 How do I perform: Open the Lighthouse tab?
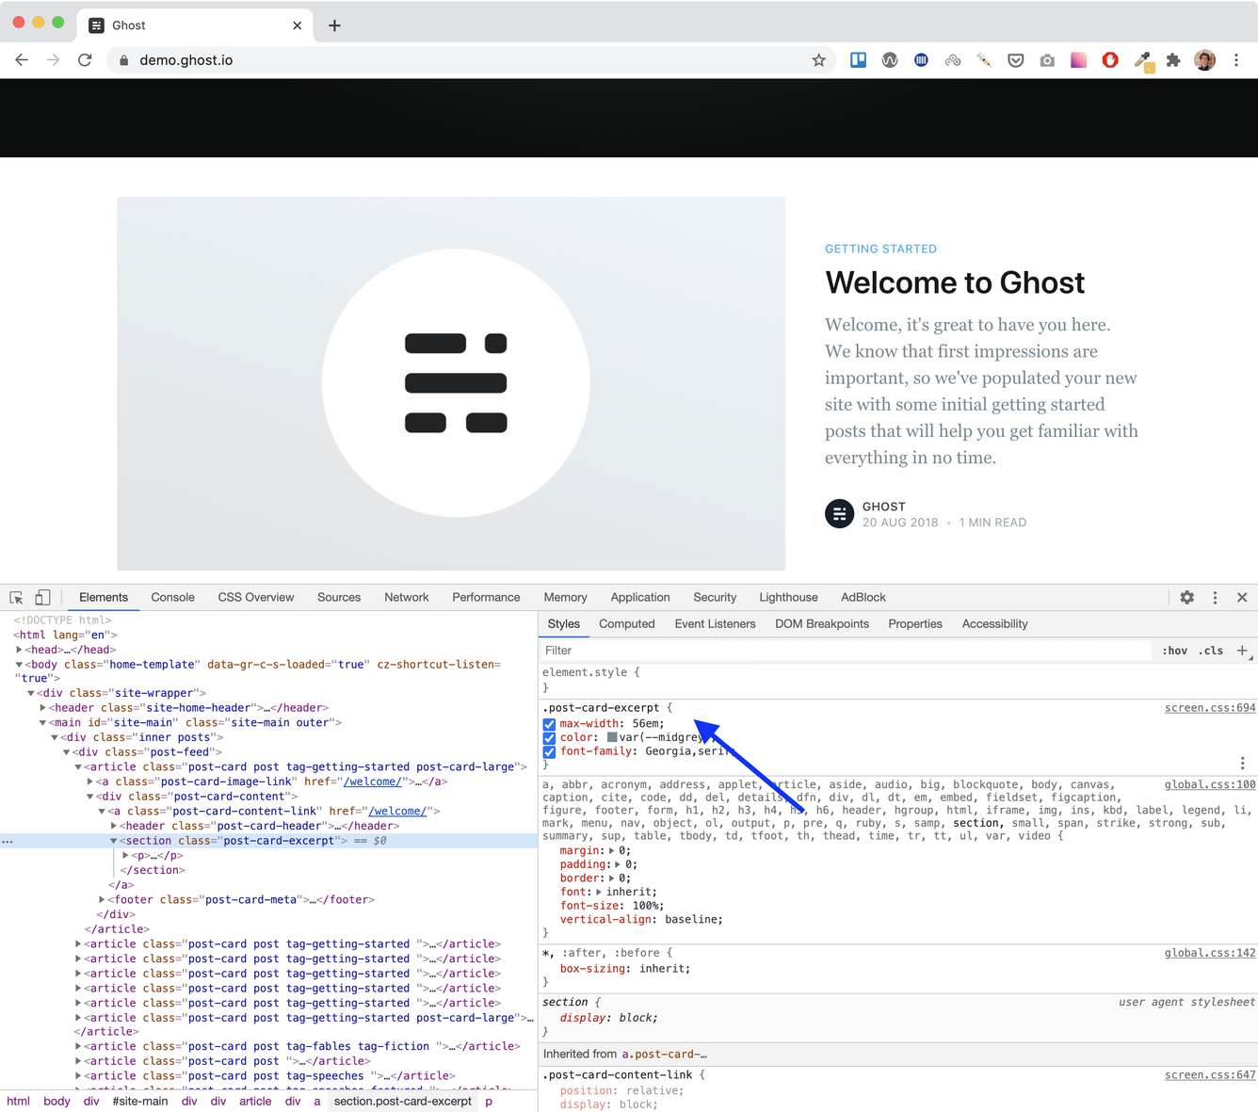tap(788, 598)
